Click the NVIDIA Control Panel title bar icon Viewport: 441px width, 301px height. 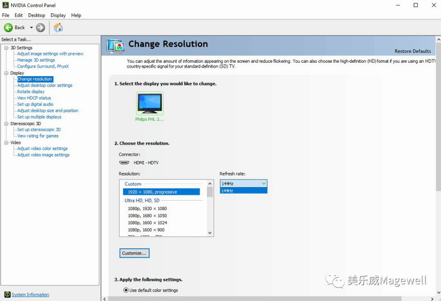click(x=5, y=5)
